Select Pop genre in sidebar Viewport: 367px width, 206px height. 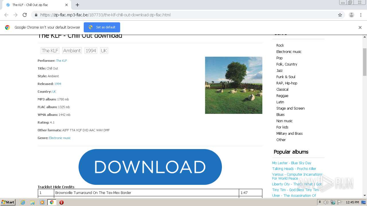click(x=280, y=58)
